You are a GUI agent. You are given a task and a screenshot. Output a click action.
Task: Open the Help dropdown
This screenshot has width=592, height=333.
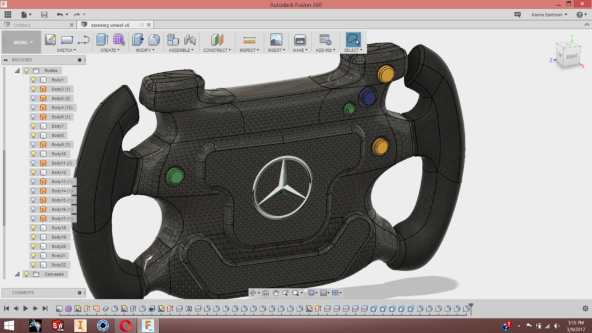[x=582, y=15]
